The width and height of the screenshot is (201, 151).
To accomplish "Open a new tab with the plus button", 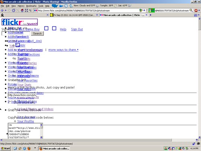I will tap(150, 15).
